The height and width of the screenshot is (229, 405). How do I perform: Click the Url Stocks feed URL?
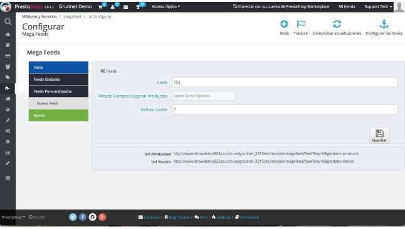(x=263, y=161)
